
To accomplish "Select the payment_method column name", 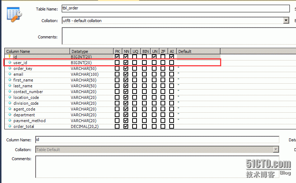I will point(29,121).
